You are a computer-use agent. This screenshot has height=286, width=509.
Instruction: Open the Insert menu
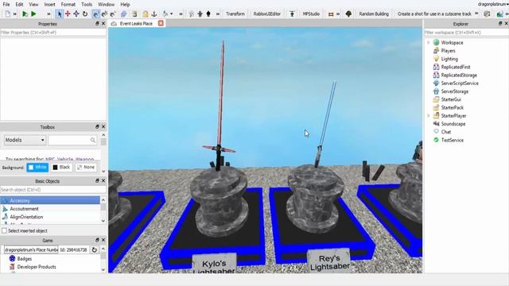49,5
